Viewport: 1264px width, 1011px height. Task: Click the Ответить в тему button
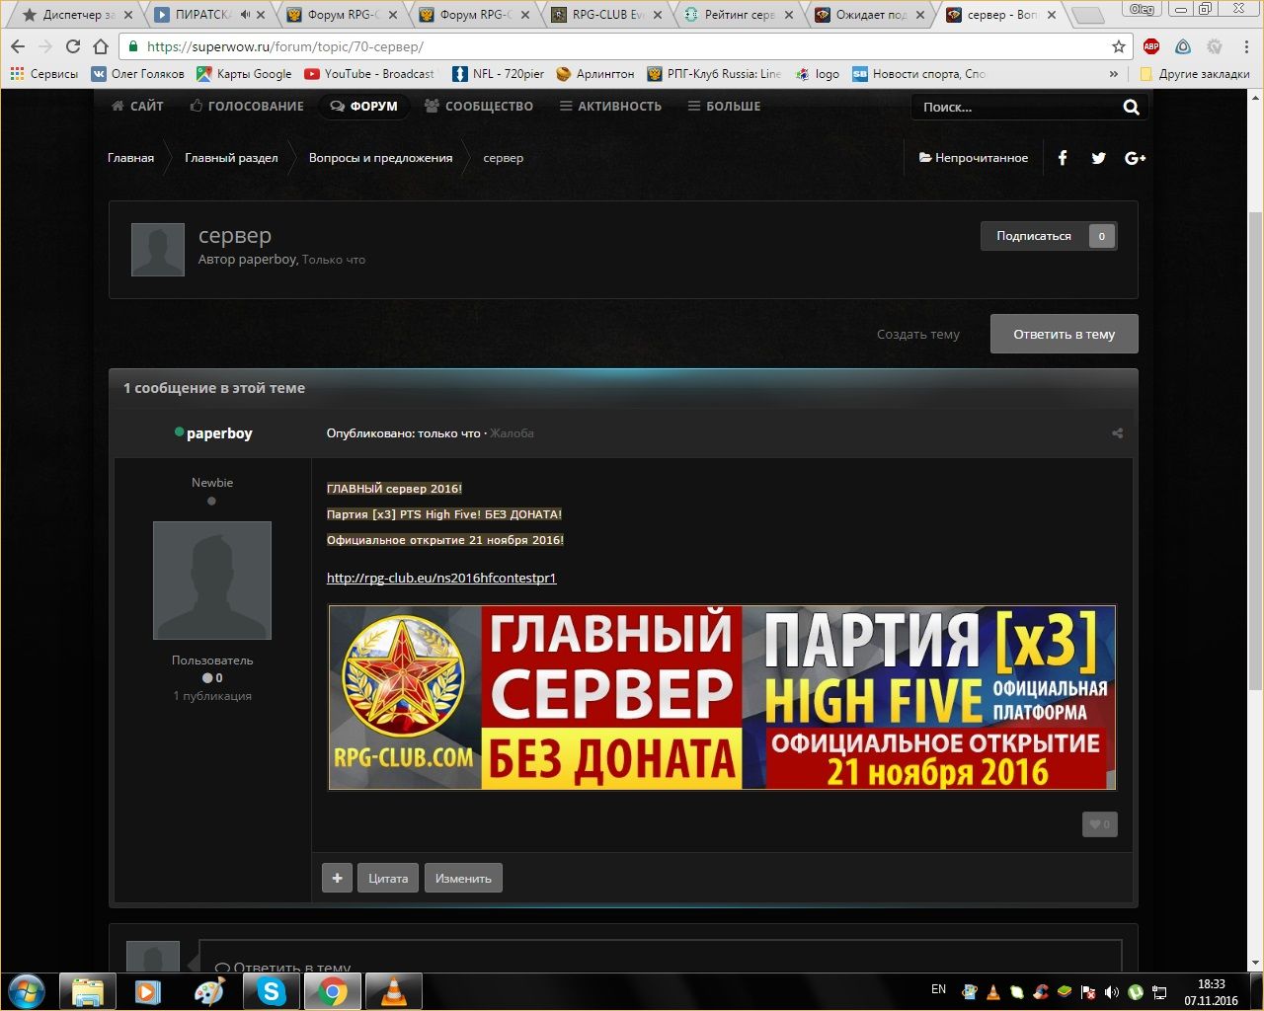point(1064,334)
